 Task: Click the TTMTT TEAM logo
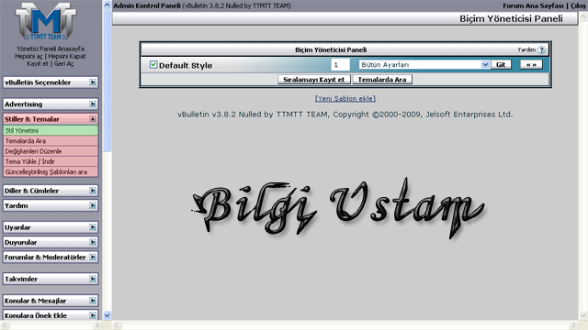point(46,22)
